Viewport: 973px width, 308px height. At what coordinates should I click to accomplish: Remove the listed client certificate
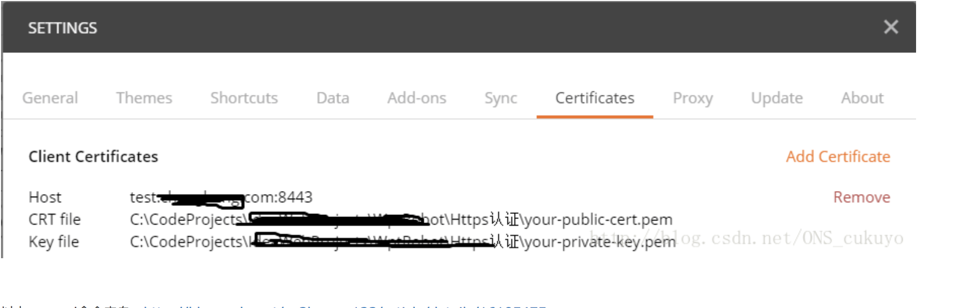point(861,197)
